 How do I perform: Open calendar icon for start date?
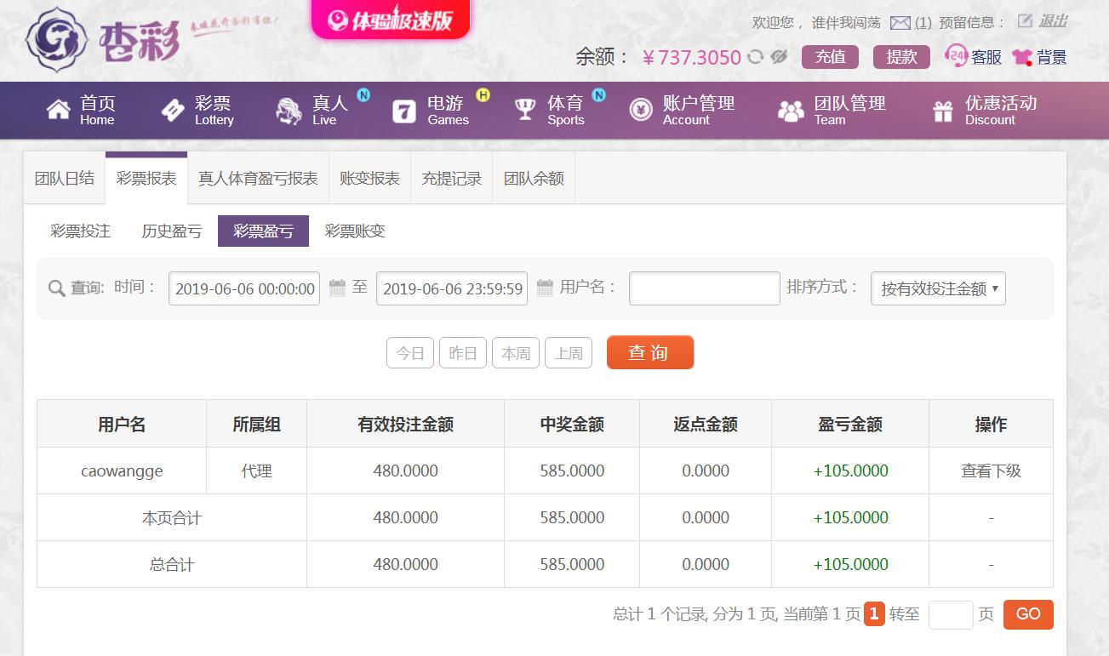click(337, 288)
